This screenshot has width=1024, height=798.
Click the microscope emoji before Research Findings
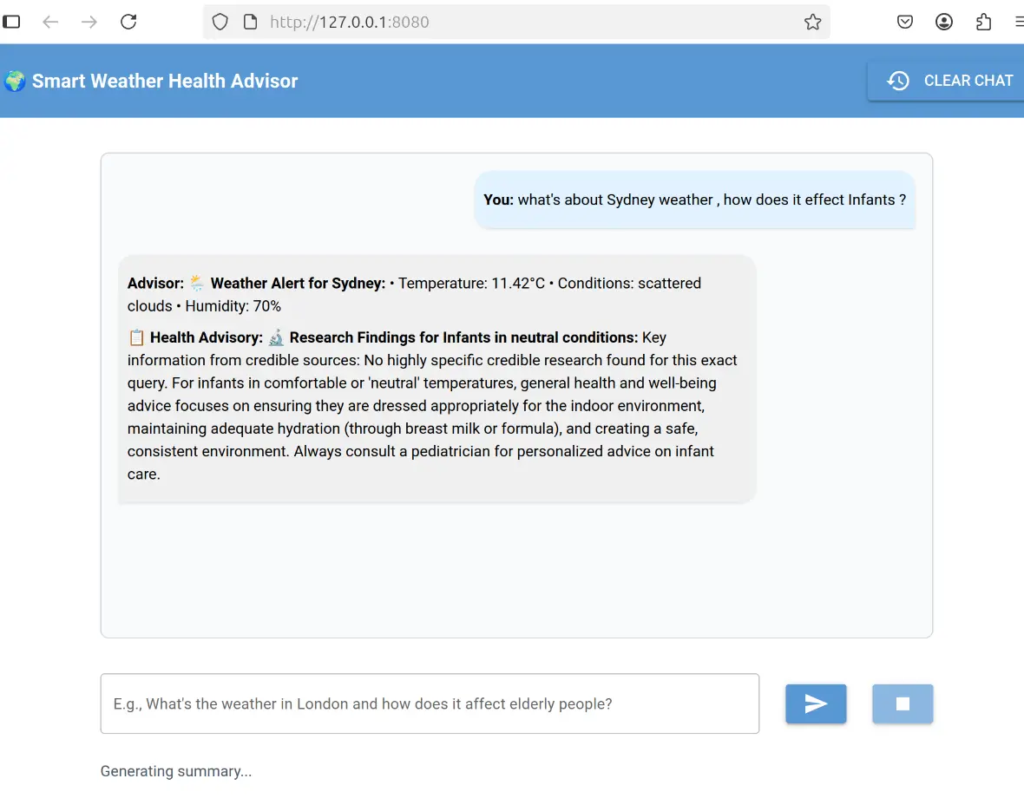point(276,337)
